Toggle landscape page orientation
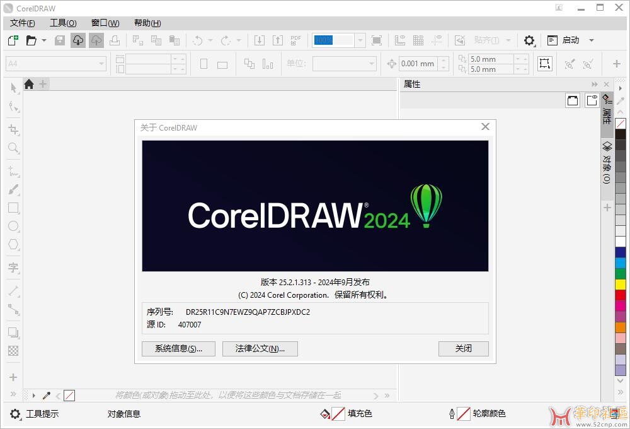The image size is (630, 429). coord(222,64)
